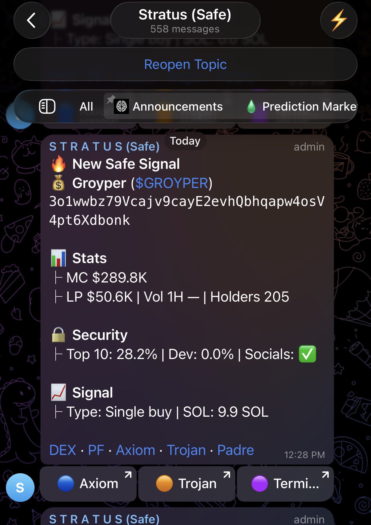Tap the green droplet Prediction Markets icon
The height and width of the screenshot is (525, 371).
coord(251,107)
